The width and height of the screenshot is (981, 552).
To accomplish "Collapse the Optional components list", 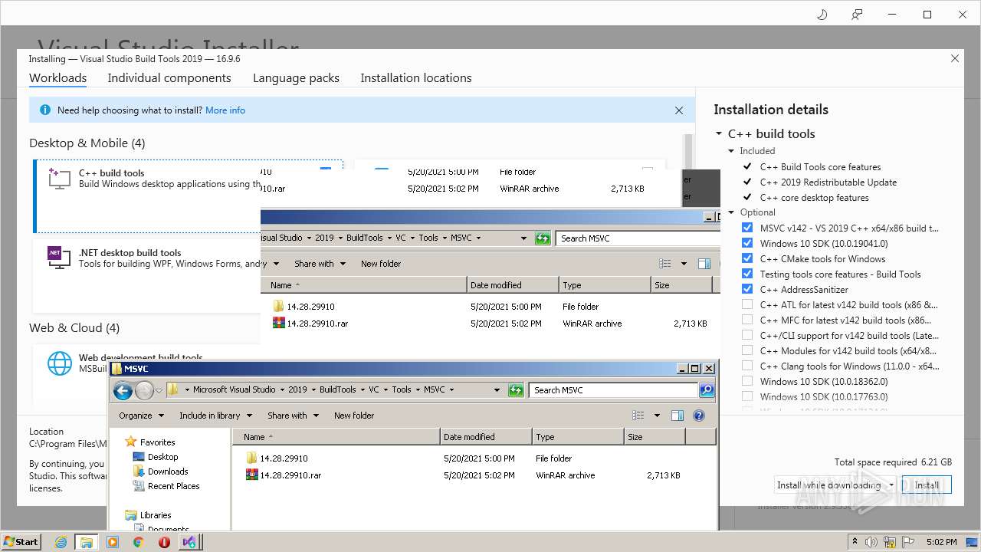I will point(731,212).
